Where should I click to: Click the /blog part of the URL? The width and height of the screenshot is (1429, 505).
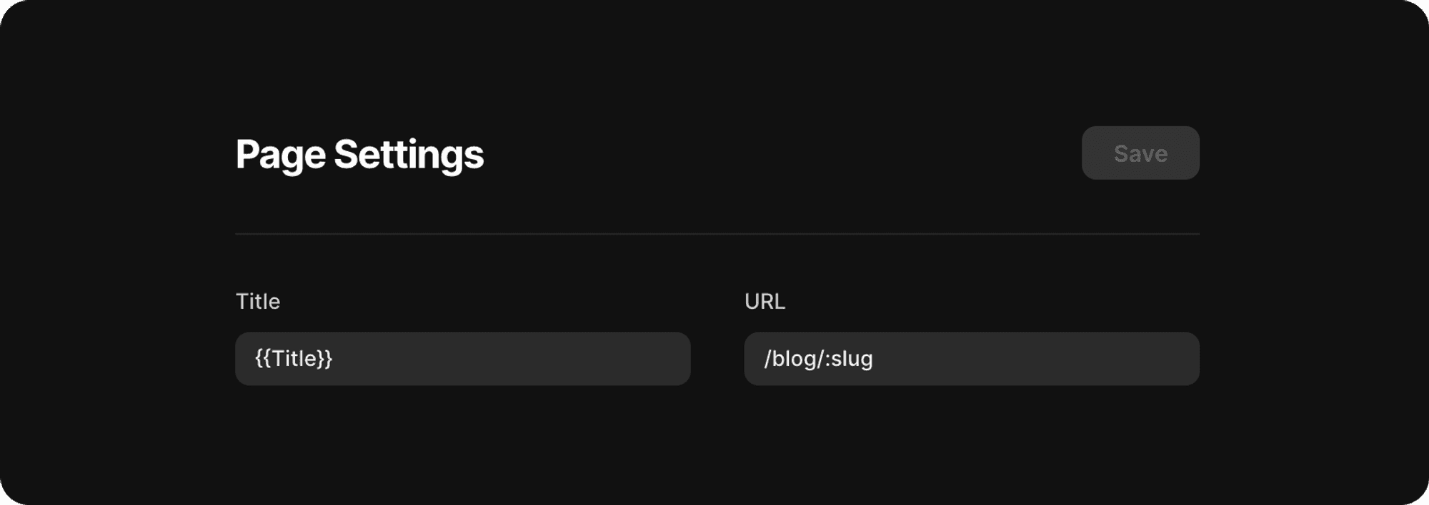790,359
